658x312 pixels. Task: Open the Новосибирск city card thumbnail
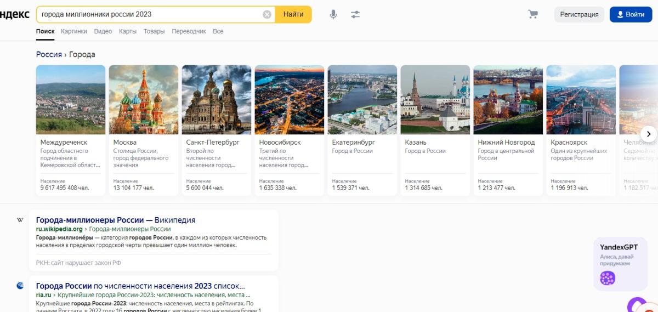290,100
